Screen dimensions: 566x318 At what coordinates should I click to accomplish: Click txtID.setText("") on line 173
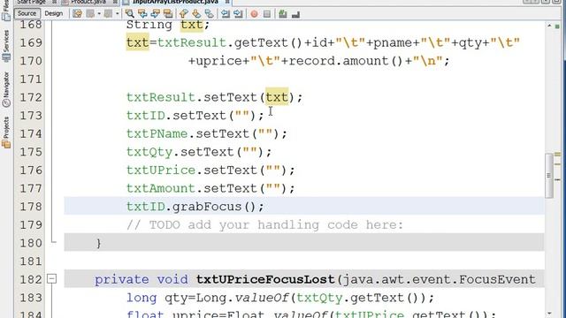click(x=195, y=116)
